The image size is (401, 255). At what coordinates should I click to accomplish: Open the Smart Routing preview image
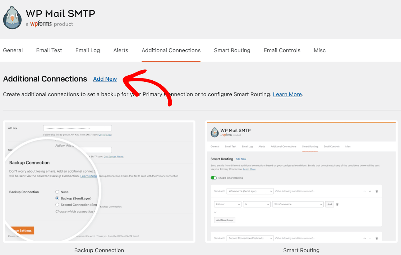point(301,182)
